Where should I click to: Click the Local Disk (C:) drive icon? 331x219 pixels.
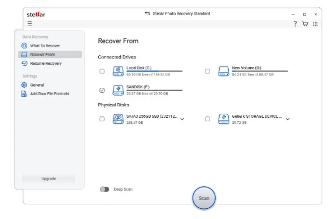click(x=118, y=71)
